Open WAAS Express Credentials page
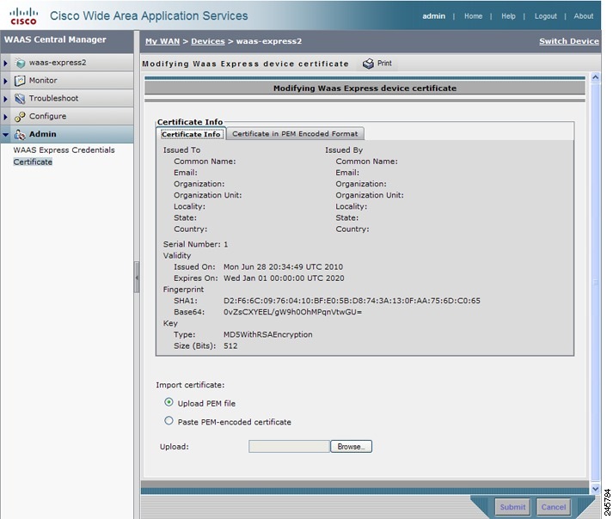Viewport: 613px width, 519px height. 64,150
